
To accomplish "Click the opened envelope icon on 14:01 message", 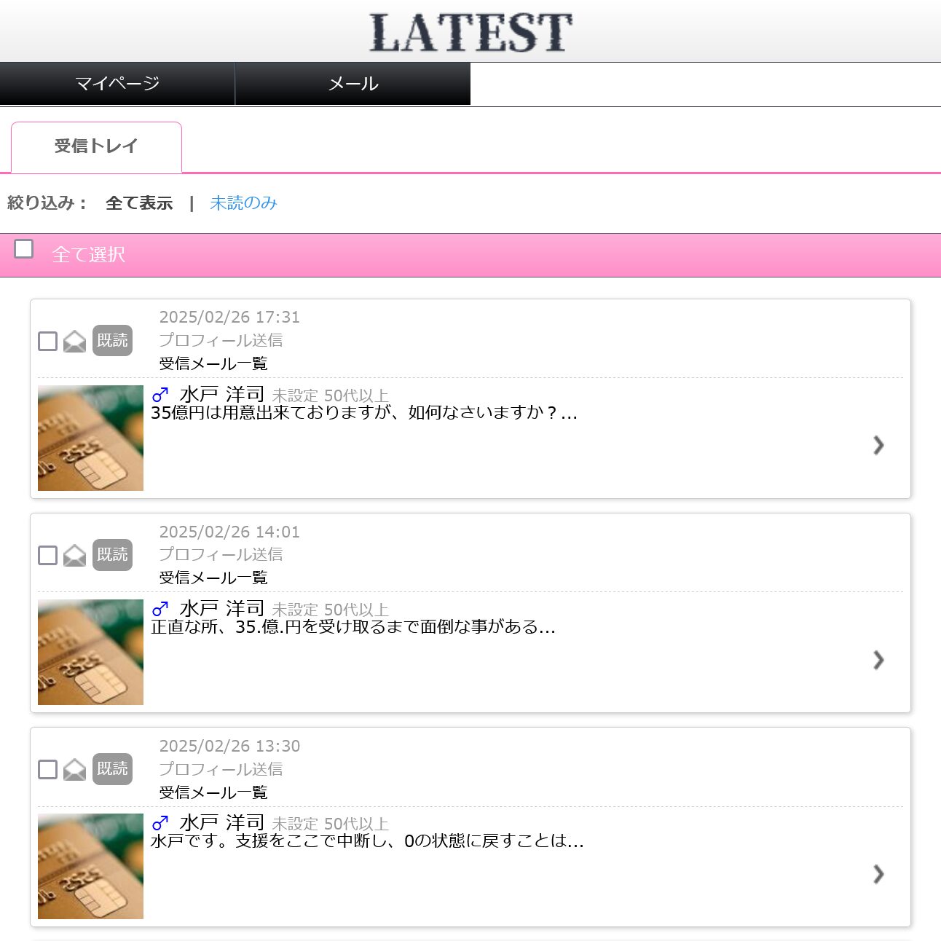I will [74, 555].
